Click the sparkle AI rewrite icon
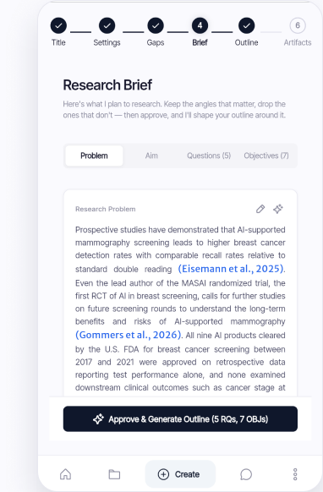 pos(278,209)
